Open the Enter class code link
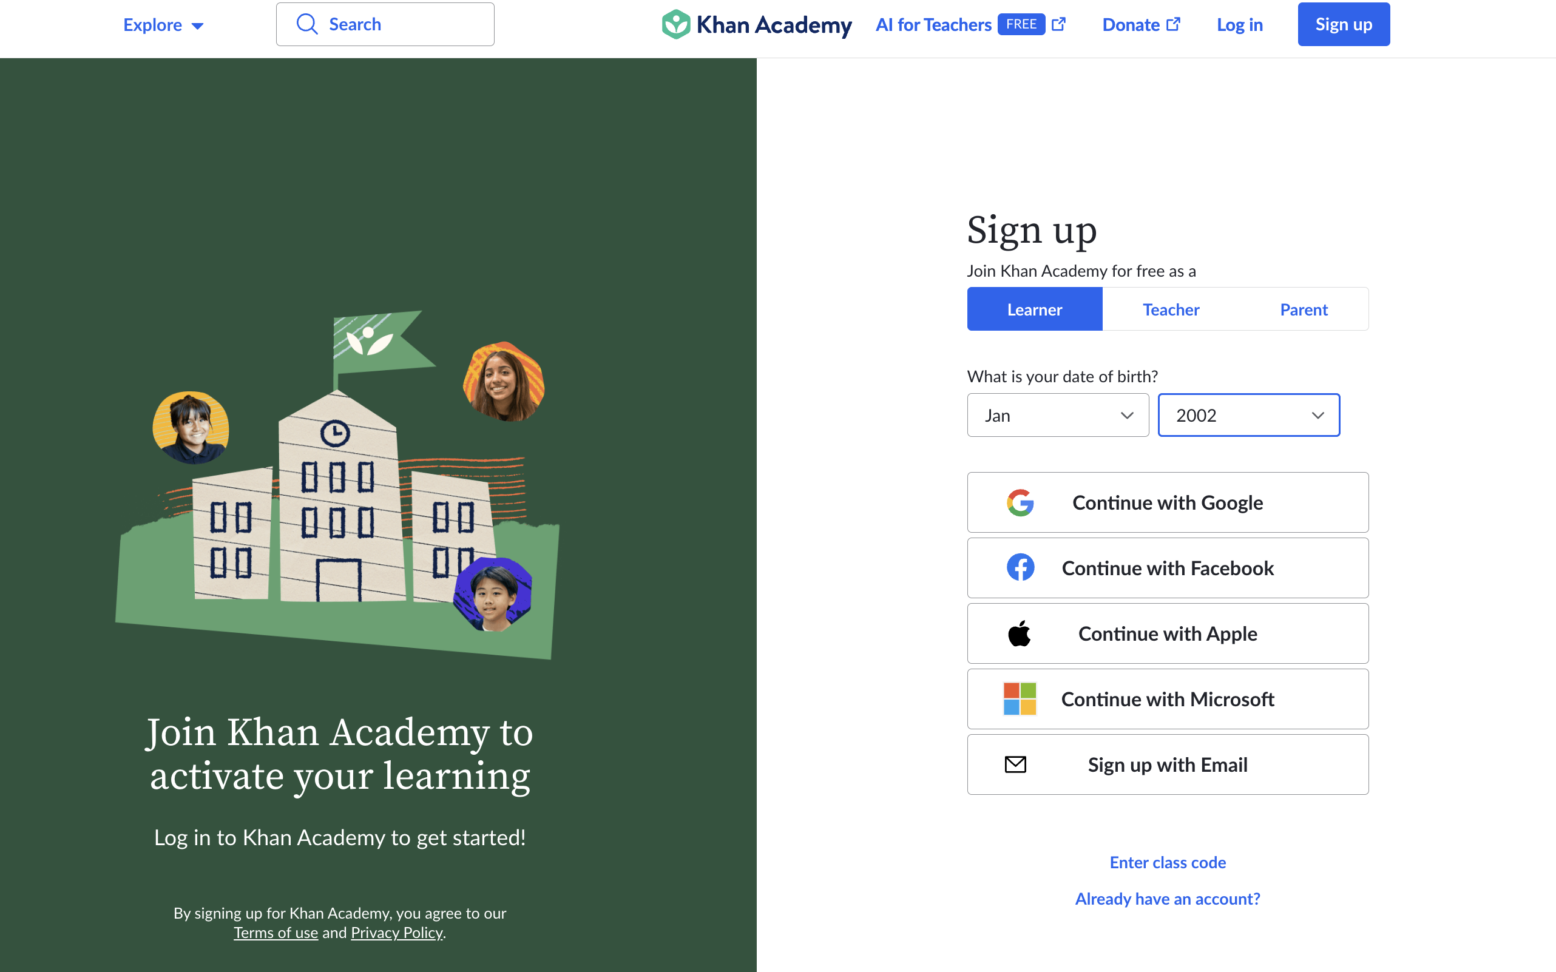 1168,862
